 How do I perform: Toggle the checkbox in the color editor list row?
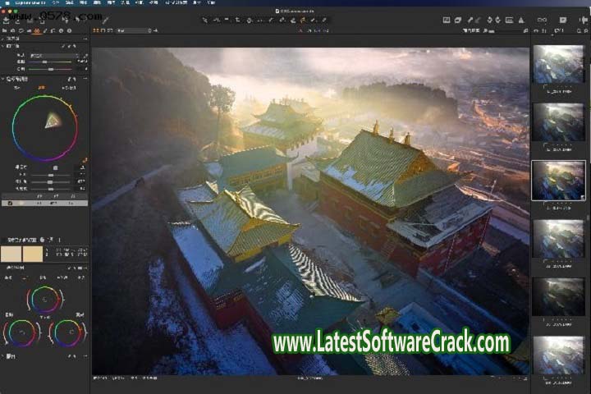[x=9, y=203]
